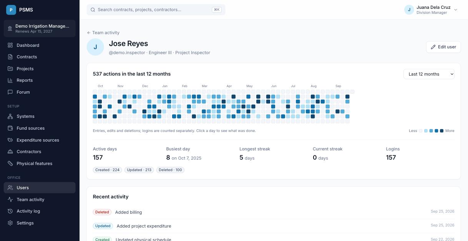The image size is (468, 241).
Task: Select the Updated · 213 filter chip
Action: click(x=139, y=170)
